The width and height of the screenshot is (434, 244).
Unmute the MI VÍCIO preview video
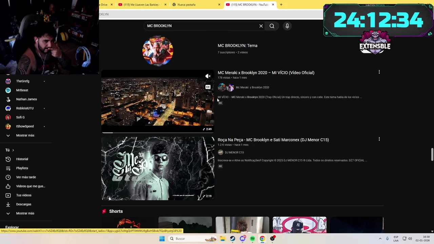208,76
